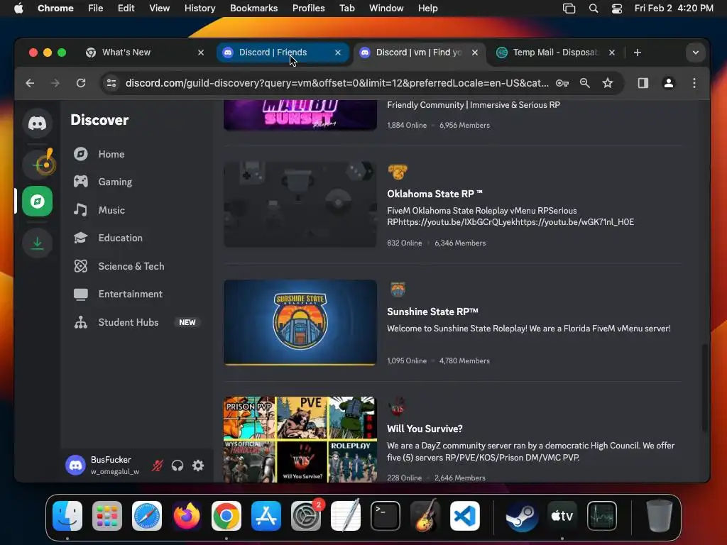Select the Education category
Image resolution: width=727 pixels, height=545 pixels.
click(137, 238)
